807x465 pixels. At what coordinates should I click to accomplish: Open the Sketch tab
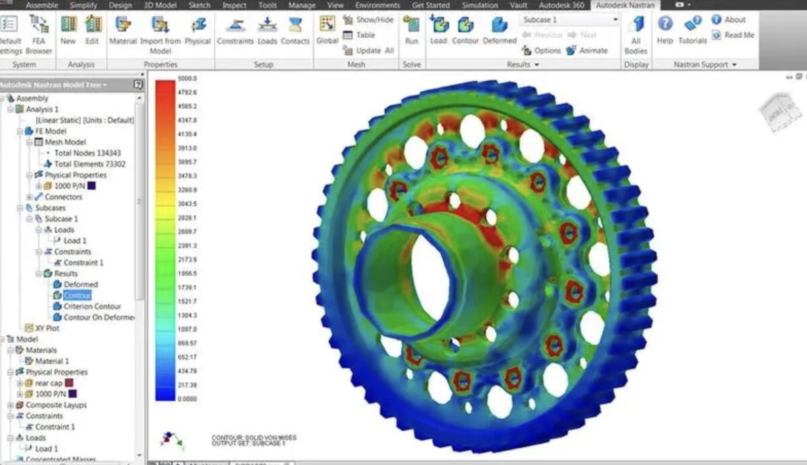[x=199, y=5]
